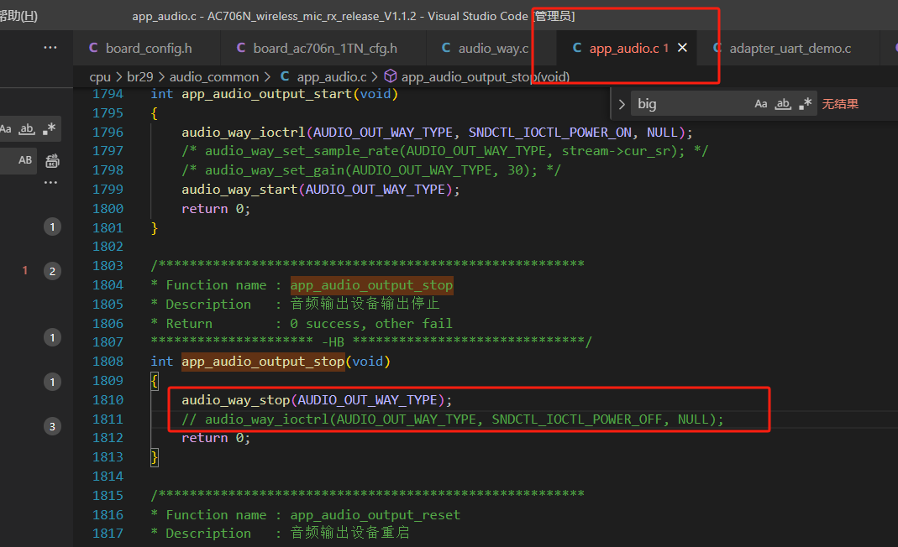Click "int app_audio_output_start(void)" on line 1794
This screenshot has height=547, width=898.
[275, 94]
